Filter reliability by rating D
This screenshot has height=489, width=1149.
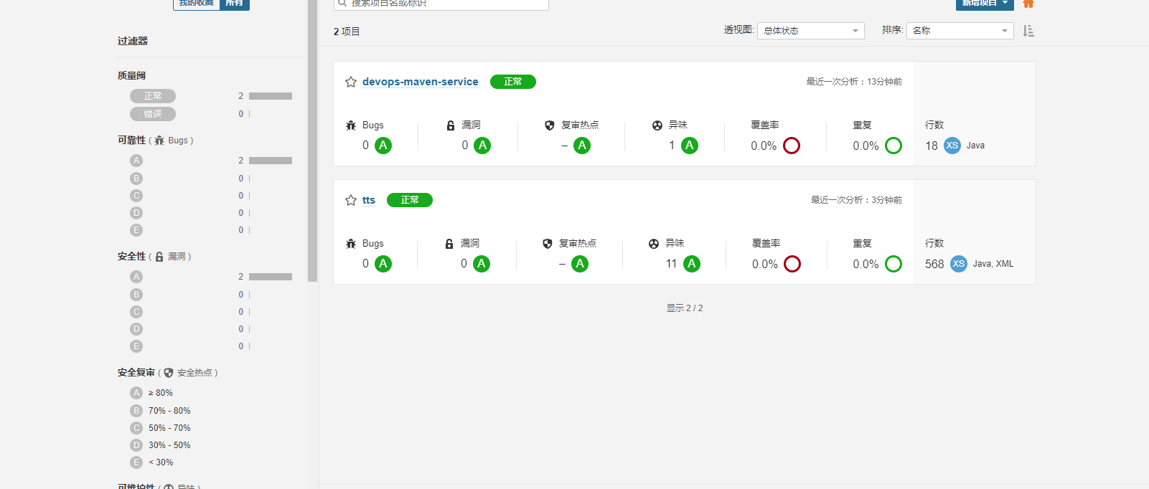(136, 213)
